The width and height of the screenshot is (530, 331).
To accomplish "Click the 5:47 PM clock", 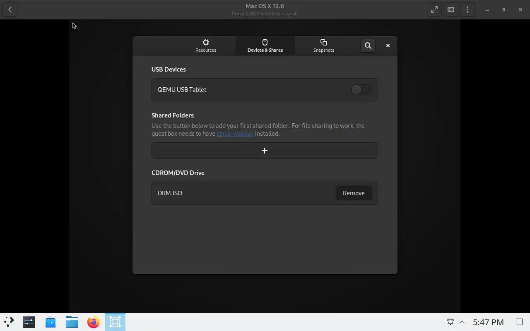I will pyautogui.click(x=488, y=322).
